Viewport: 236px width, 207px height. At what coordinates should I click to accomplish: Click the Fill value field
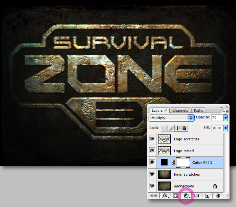[217, 128]
